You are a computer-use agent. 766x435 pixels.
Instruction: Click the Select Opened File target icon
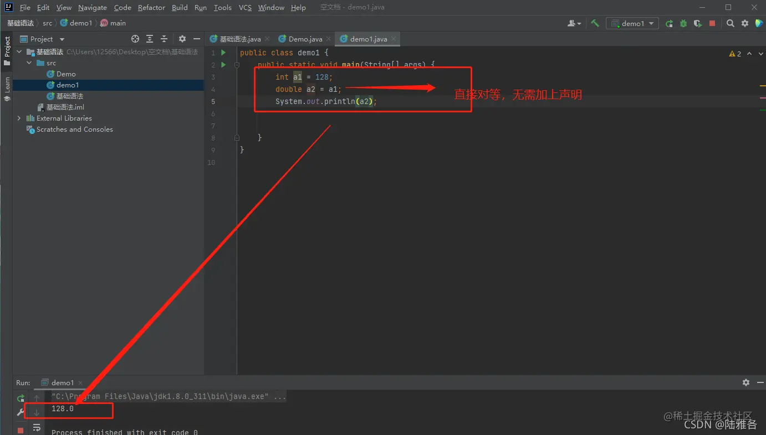pyautogui.click(x=135, y=39)
